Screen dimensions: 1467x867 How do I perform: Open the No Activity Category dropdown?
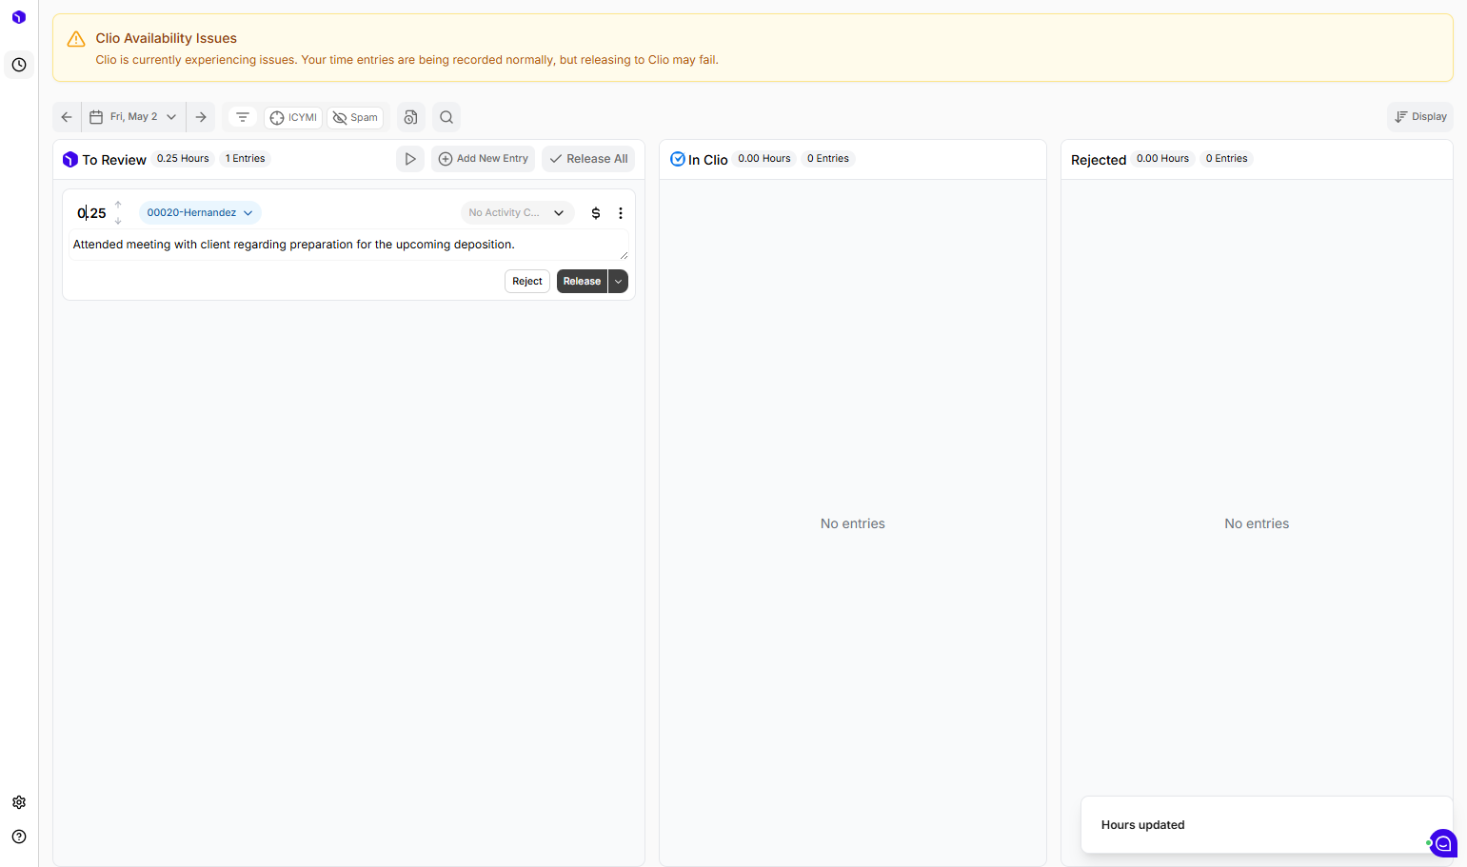pyautogui.click(x=517, y=213)
